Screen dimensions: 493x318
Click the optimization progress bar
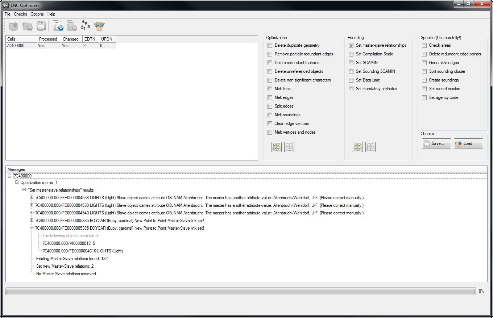pos(240,291)
